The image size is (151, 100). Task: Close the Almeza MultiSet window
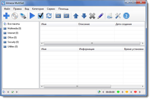[141, 2]
